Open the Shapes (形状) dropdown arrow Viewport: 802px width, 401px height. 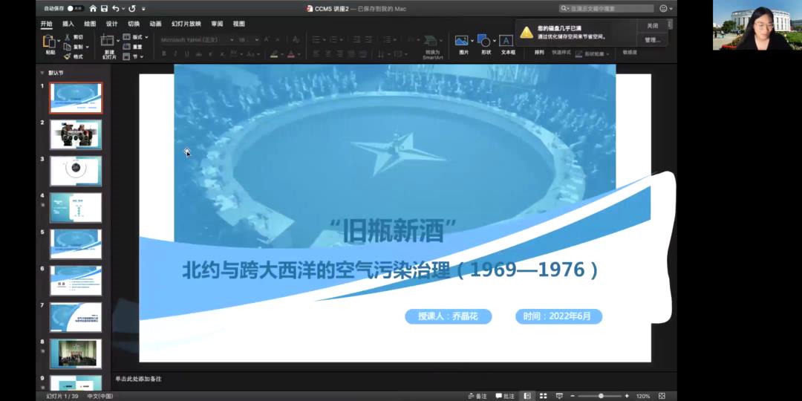(x=493, y=42)
